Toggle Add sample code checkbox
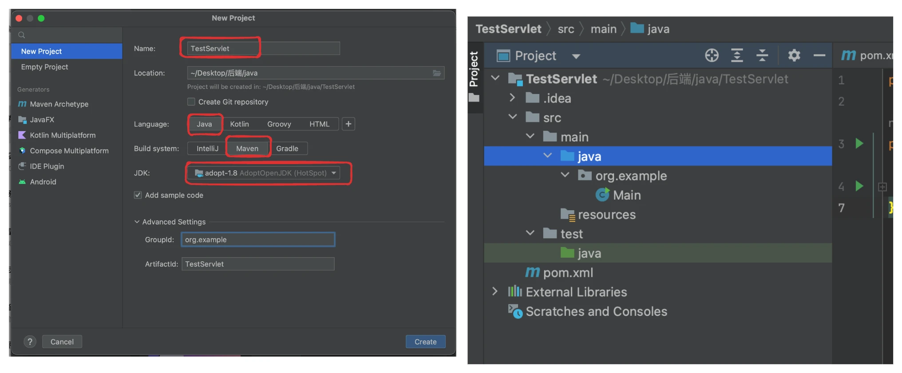 [138, 195]
